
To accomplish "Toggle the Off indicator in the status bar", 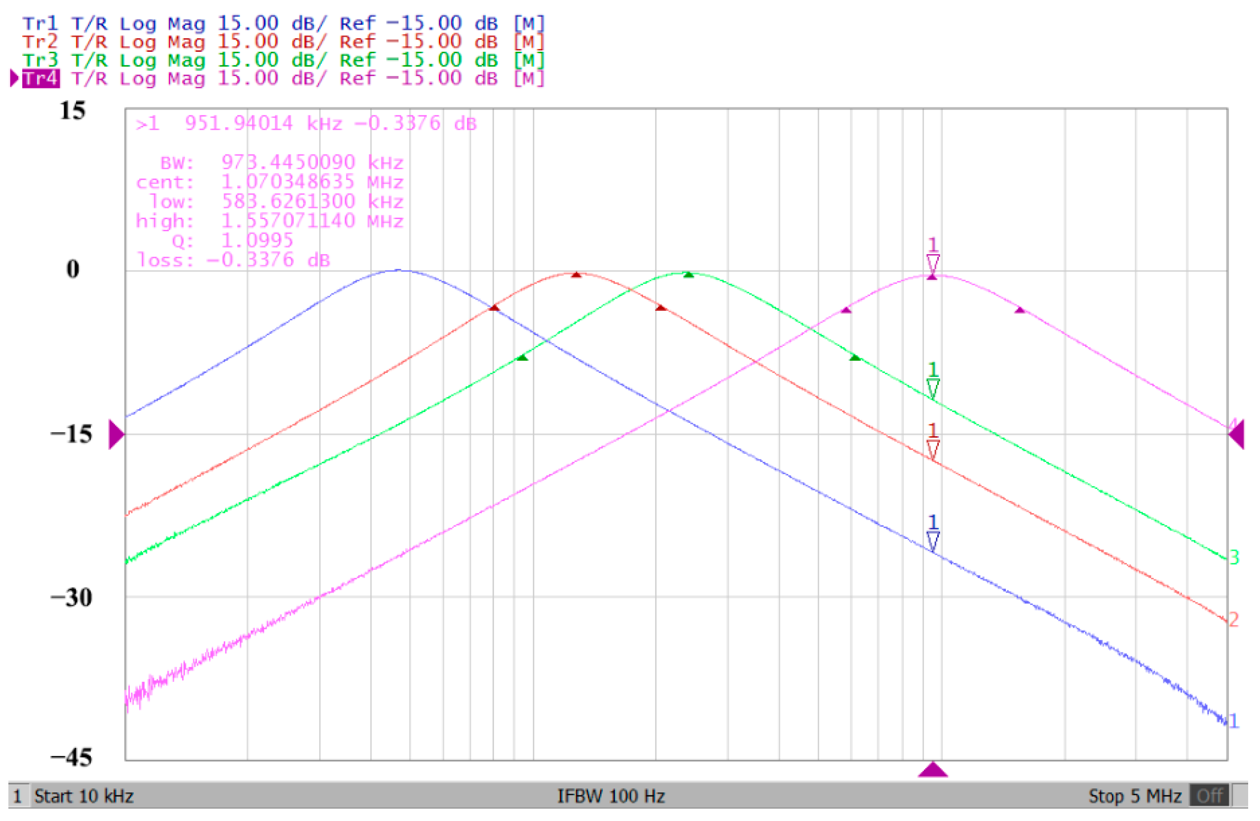I will coord(1209,796).
